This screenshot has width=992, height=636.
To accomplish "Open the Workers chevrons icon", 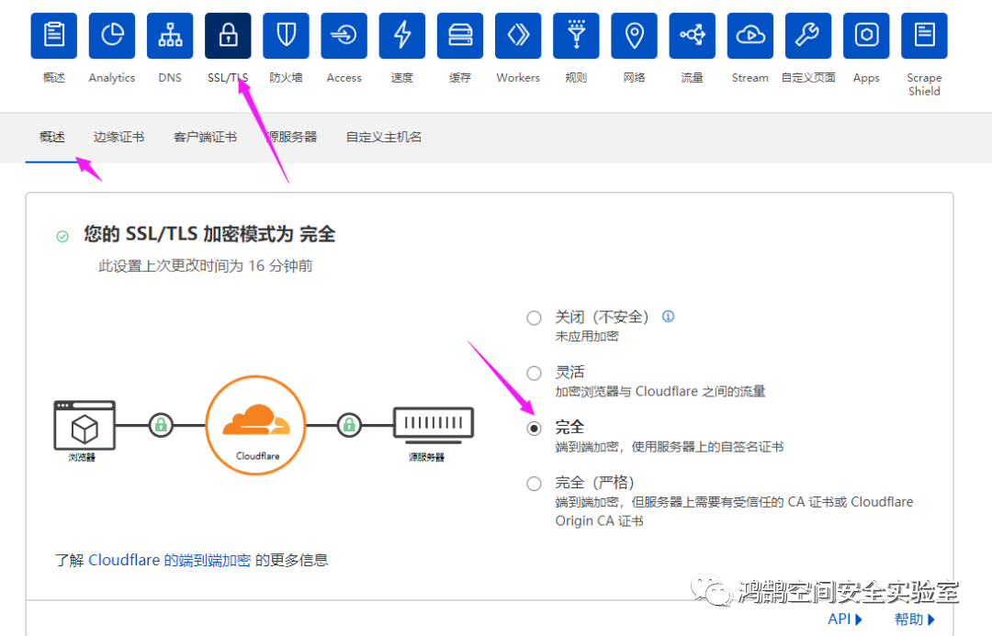I will click(518, 36).
